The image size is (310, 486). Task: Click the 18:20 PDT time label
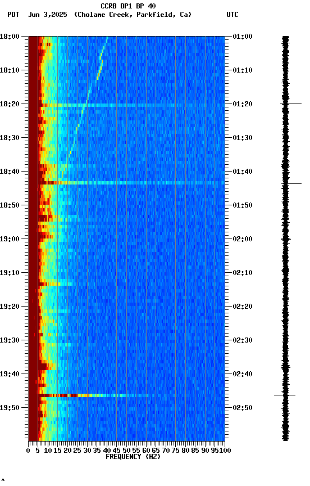[10, 104]
